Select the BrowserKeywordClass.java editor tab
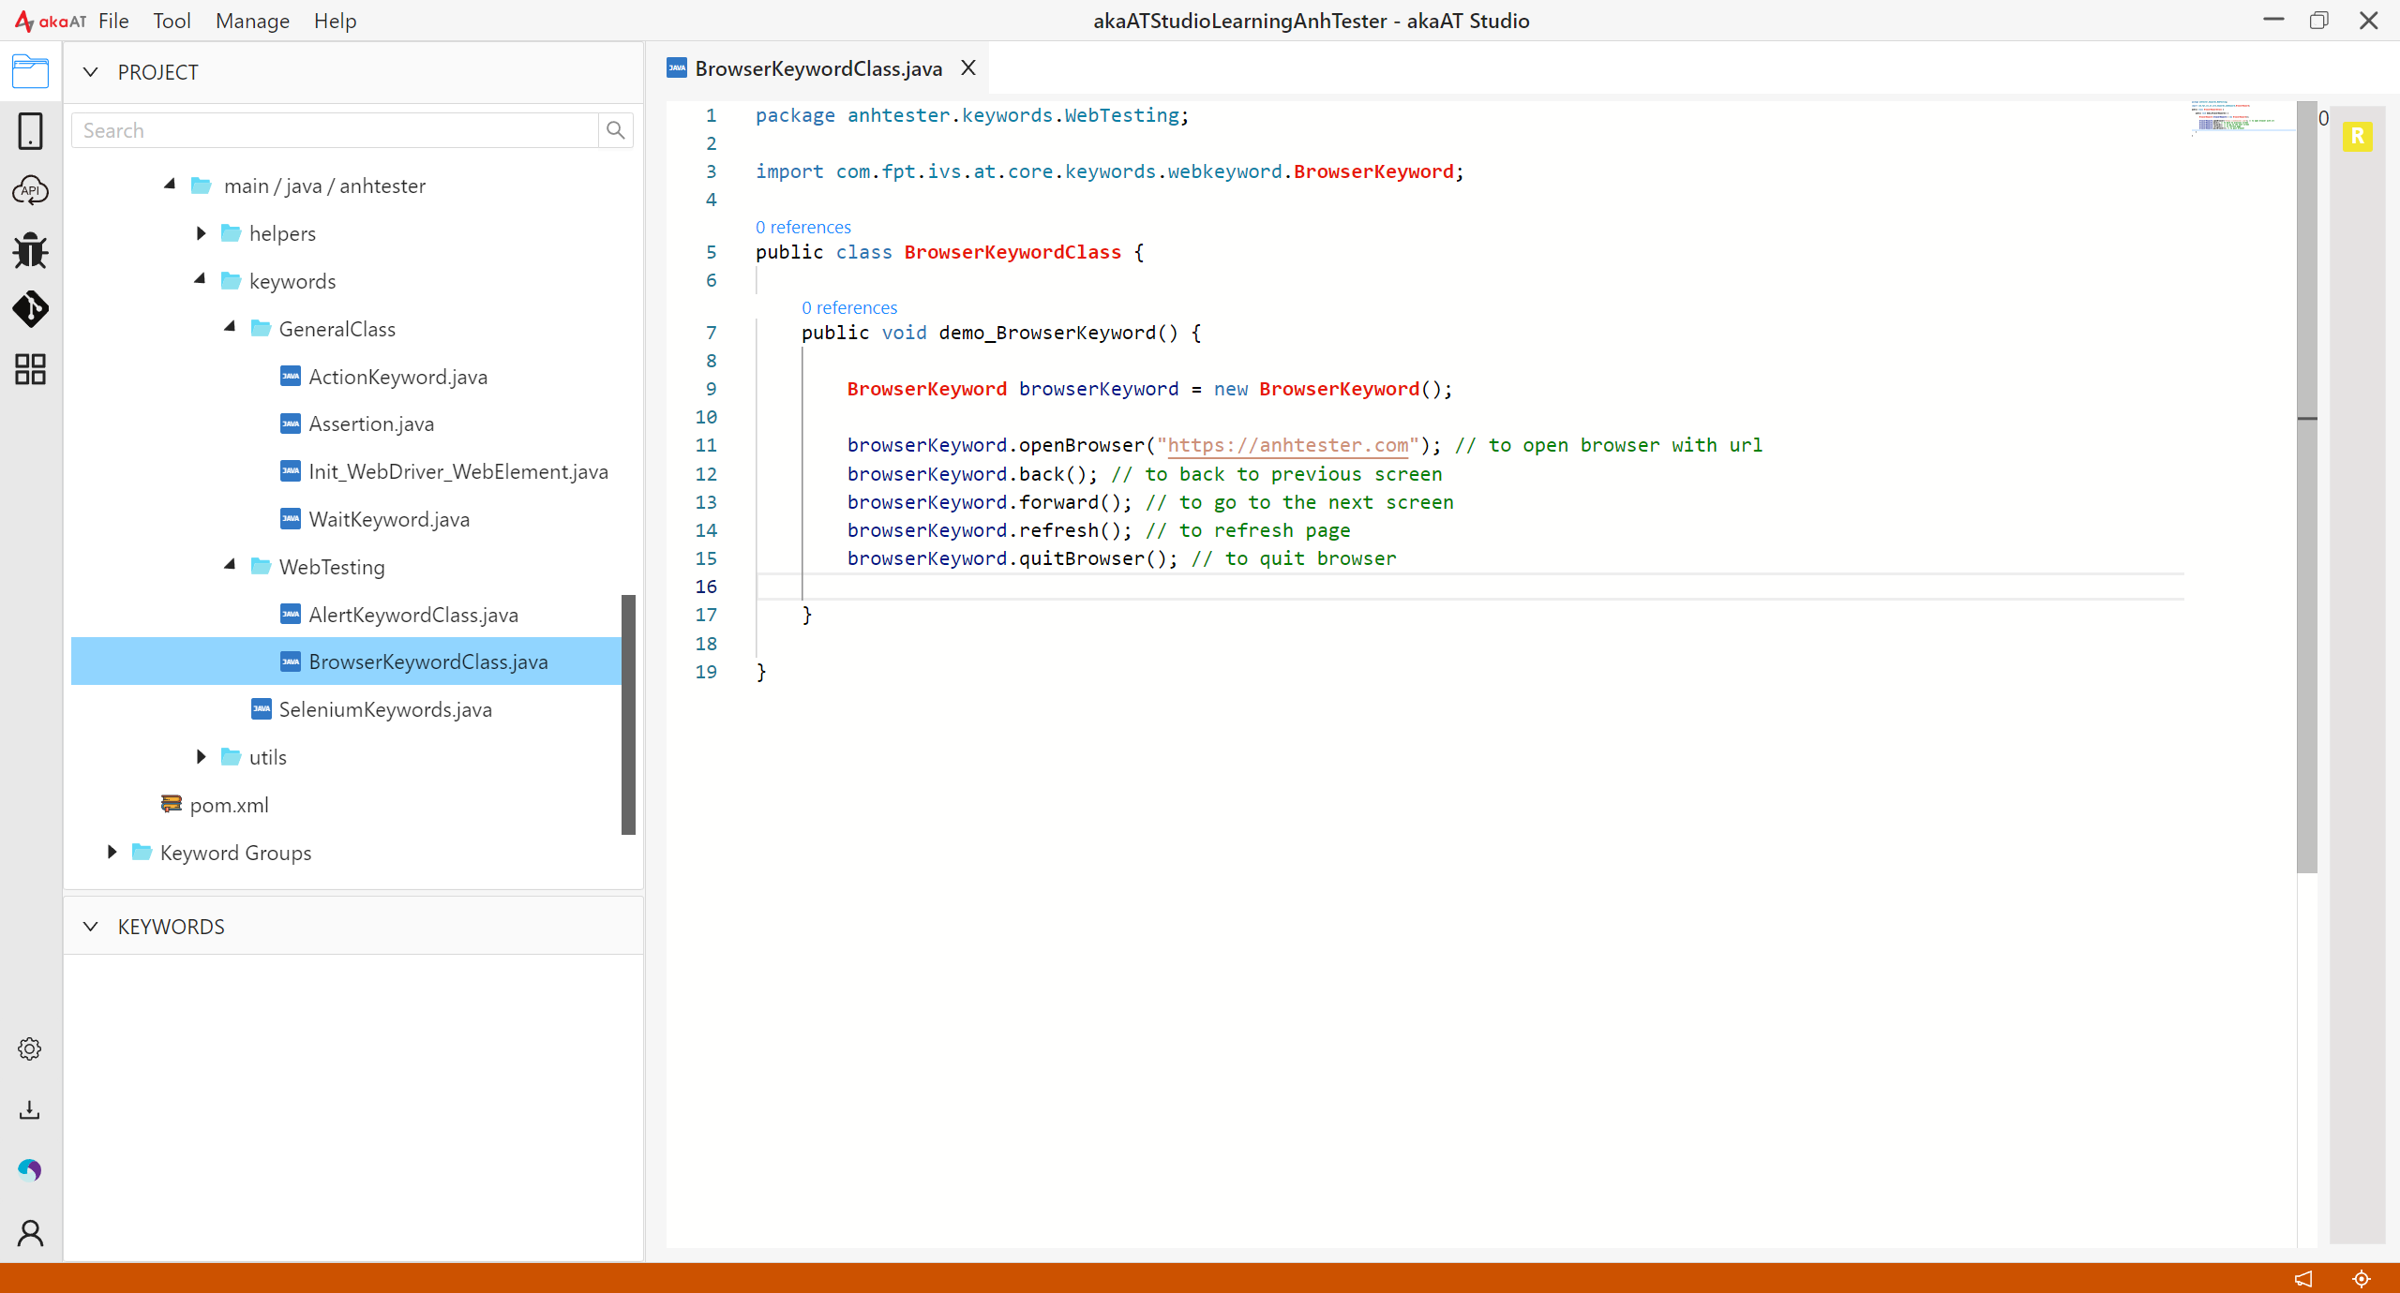 pyautogui.click(x=817, y=68)
